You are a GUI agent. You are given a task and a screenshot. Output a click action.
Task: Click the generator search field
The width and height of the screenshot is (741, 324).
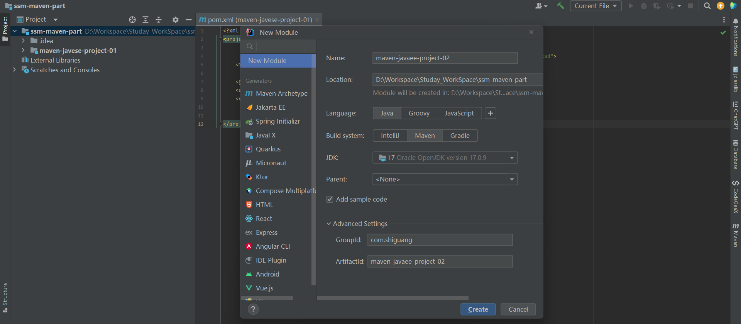(x=278, y=46)
